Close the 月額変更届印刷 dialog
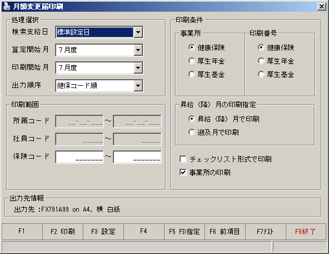Viewport: 329px width, 254px height. (321, 7)
